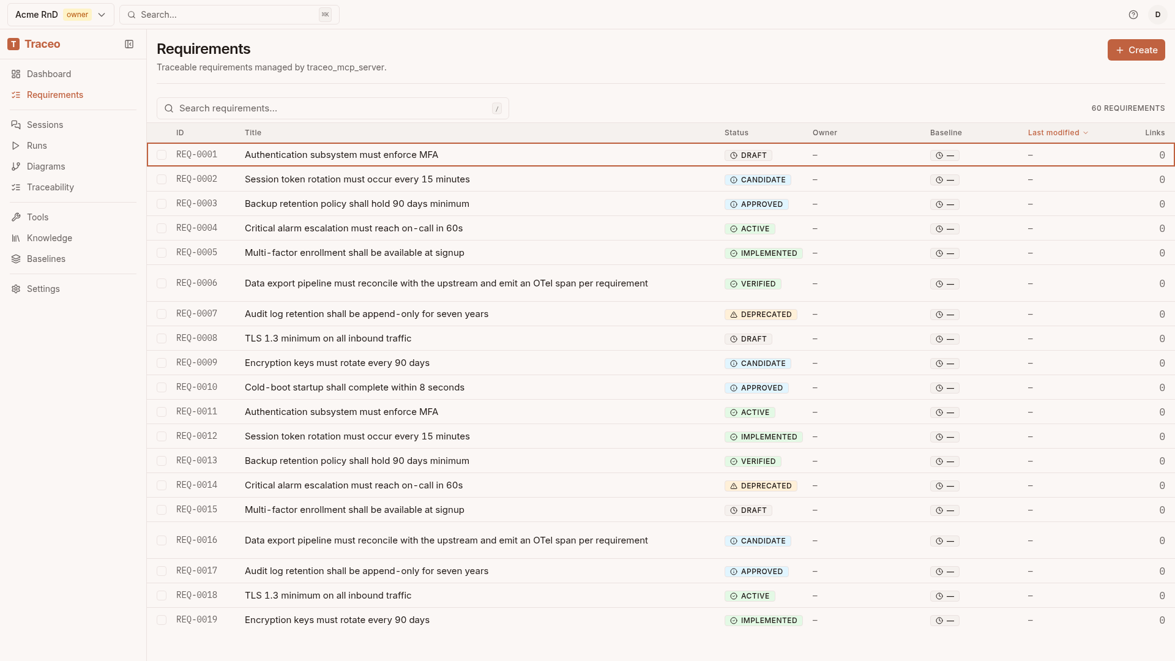Sort by the Last modified column
The image size is (1175, 661).
(x=1057, y=133)
